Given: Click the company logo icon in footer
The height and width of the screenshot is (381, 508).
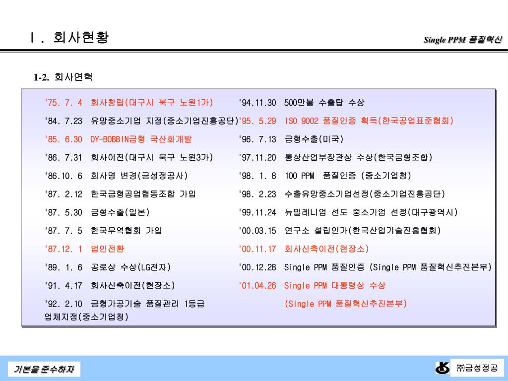Looking at the screenshot, I should [x=442, y=368].
